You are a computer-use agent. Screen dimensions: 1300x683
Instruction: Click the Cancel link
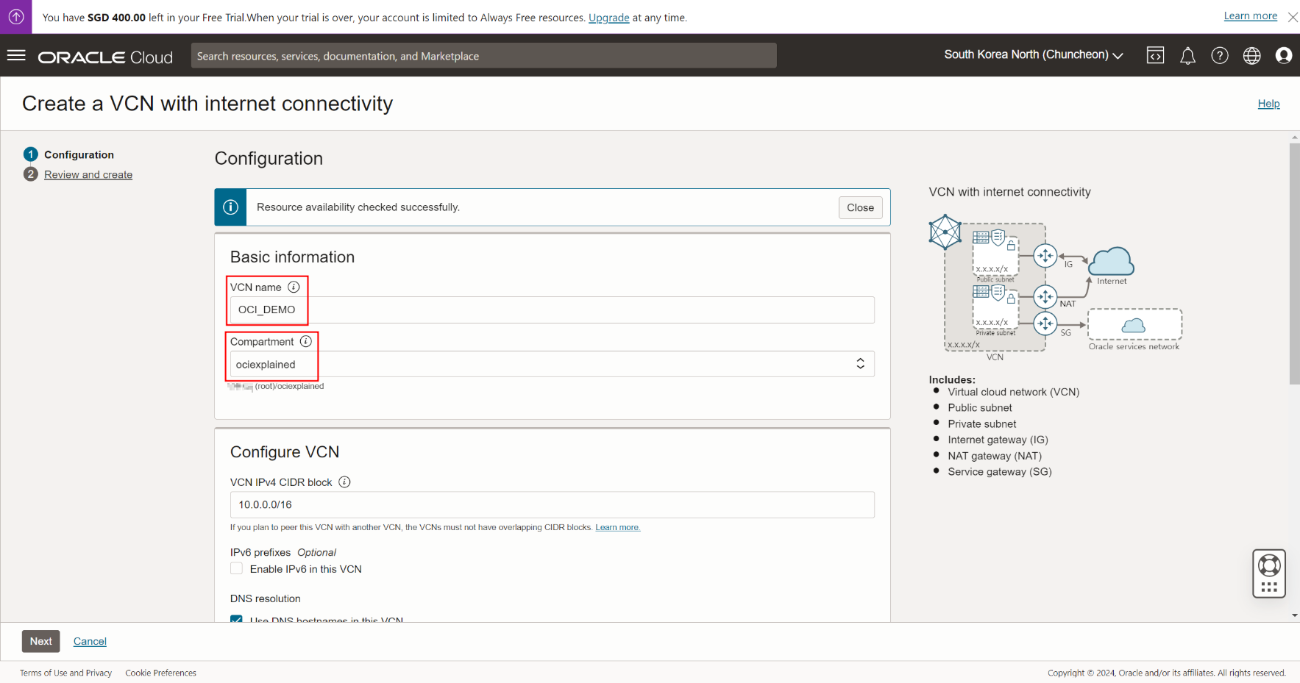coord(90,641)
